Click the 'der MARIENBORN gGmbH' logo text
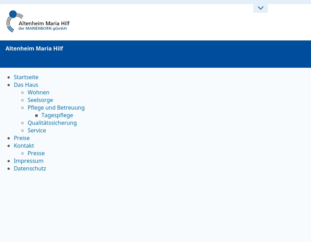Viewport: 311px width, 242px height. 43,29
